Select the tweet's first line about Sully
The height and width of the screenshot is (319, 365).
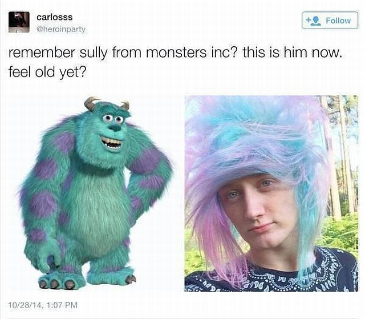[176, 52]
